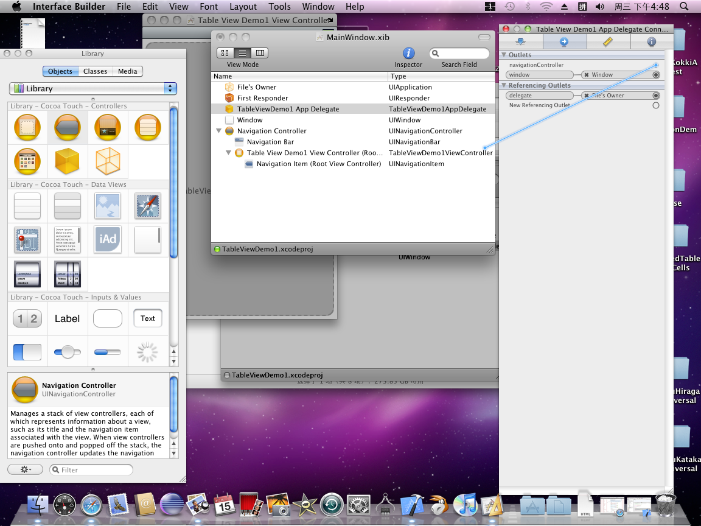Viewport: 701px width, 526px height.
Task: Select the Text Field object in Library
Action: tap(147, 318)
